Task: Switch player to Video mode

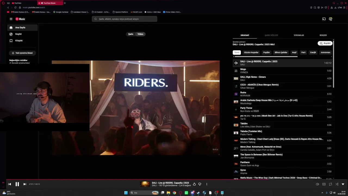Action: (140, 34)
